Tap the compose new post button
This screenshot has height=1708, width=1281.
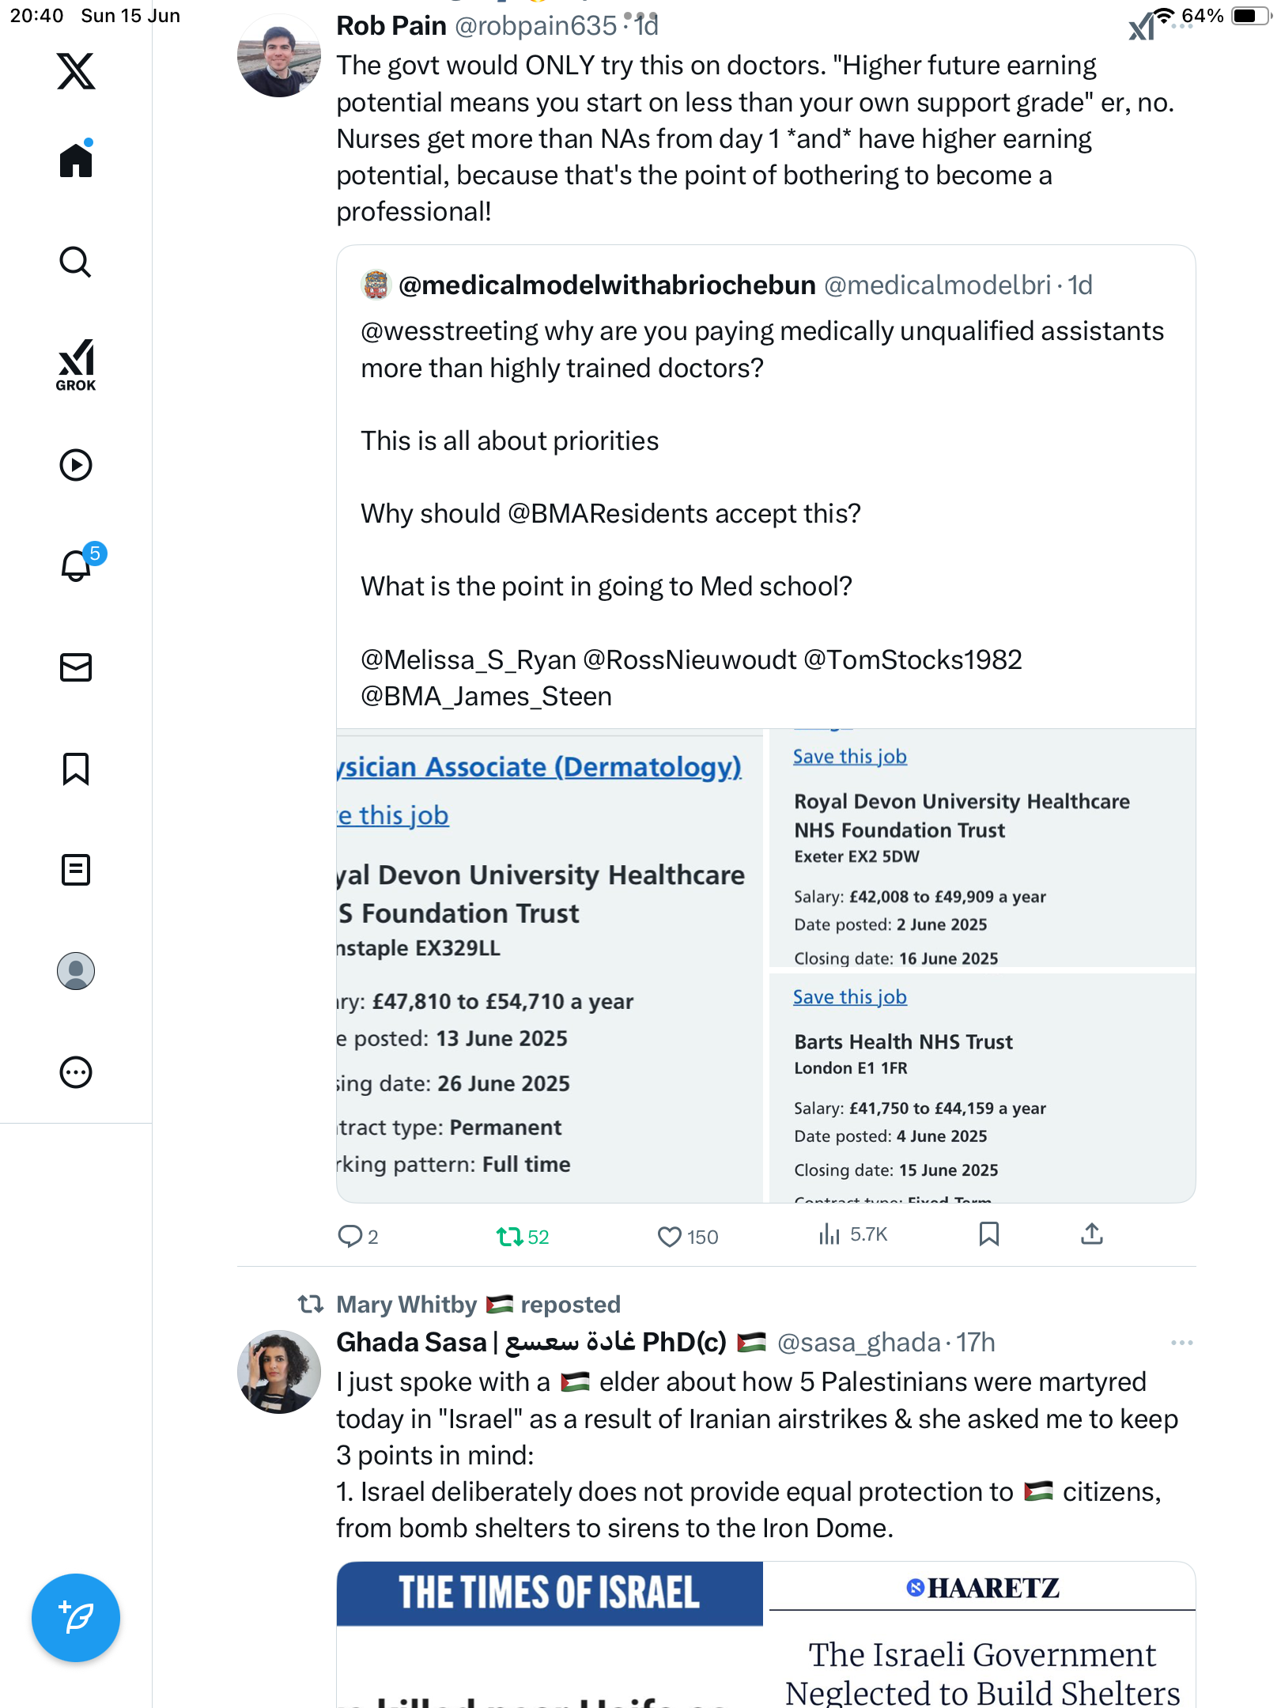coord(76,1618)
